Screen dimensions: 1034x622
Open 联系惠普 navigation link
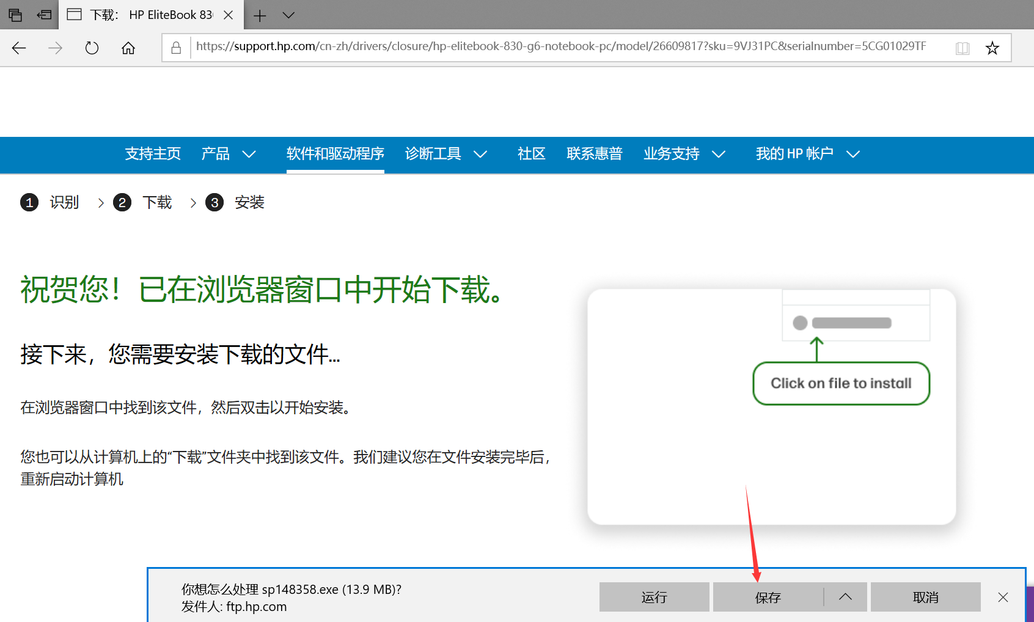595,154
